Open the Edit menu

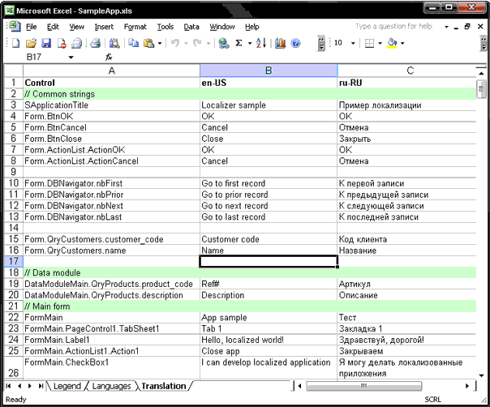click(53, 27)
